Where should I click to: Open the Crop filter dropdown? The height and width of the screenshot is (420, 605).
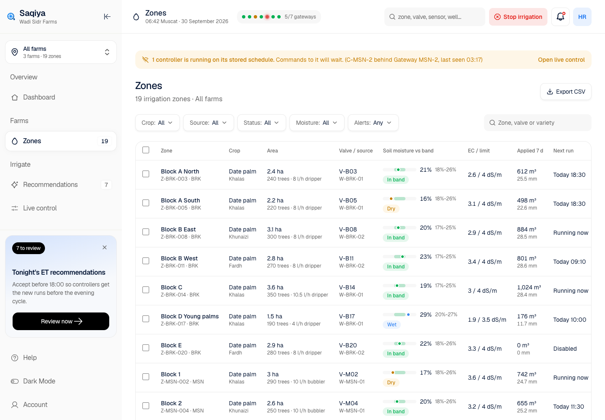click(x=158, y=123)
